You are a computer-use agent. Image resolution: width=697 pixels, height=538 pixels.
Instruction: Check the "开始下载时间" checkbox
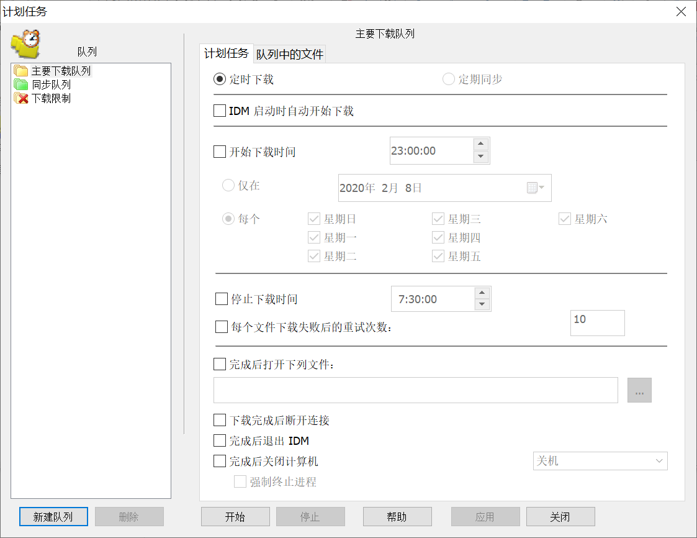(x=220, y=152)
